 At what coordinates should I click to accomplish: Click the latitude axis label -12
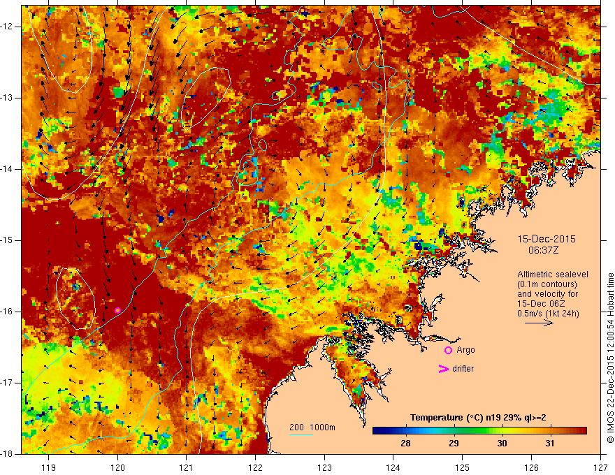pyautogui.click(x=7, y=27)
